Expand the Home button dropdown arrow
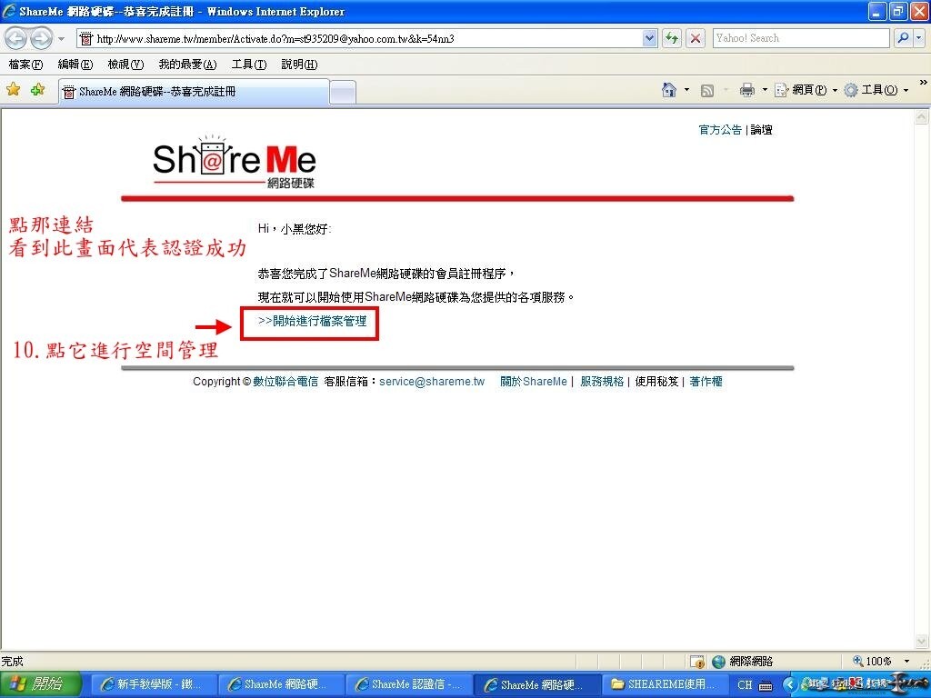Screen dimensions: 931x698 click(687, 90)
